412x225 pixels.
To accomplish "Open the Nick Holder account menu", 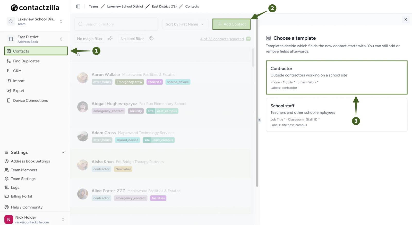I will tap(35, 220).
